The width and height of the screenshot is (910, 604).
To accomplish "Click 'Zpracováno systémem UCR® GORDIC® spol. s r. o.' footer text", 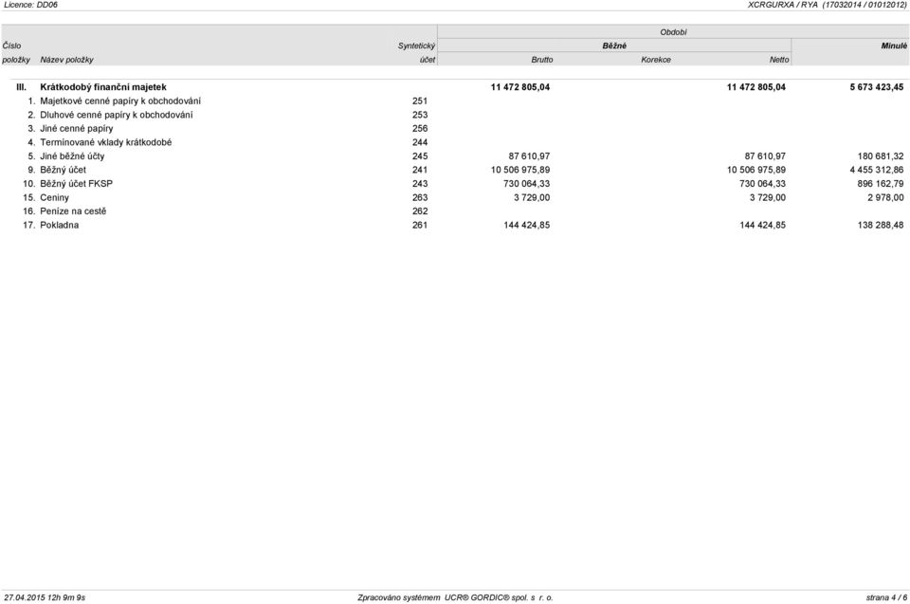I will 456,597.
